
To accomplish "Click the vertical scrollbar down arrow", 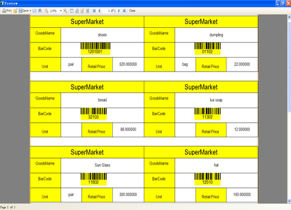I will (x=289, y=201).
